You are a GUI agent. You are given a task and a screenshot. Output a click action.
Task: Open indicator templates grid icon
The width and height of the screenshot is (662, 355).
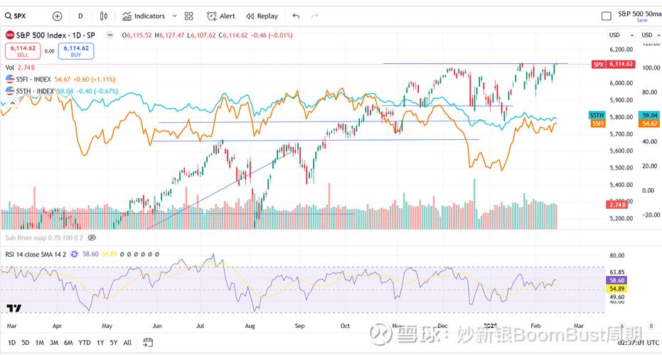tap(188, 16)
